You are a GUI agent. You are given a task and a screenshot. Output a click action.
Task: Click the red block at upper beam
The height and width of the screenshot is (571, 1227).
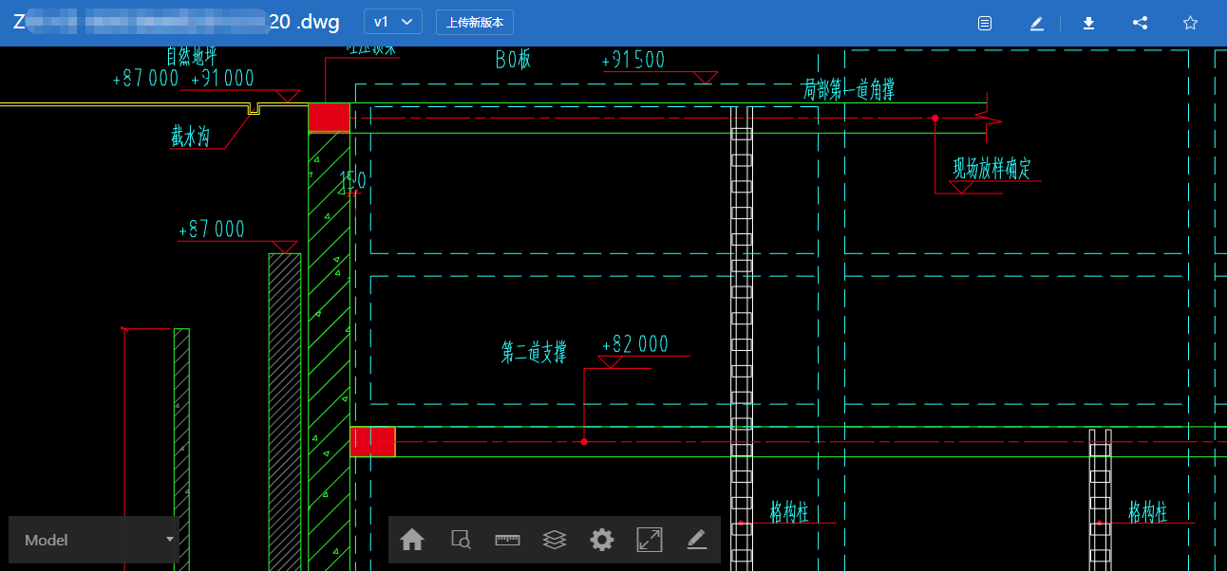point(329,118)
